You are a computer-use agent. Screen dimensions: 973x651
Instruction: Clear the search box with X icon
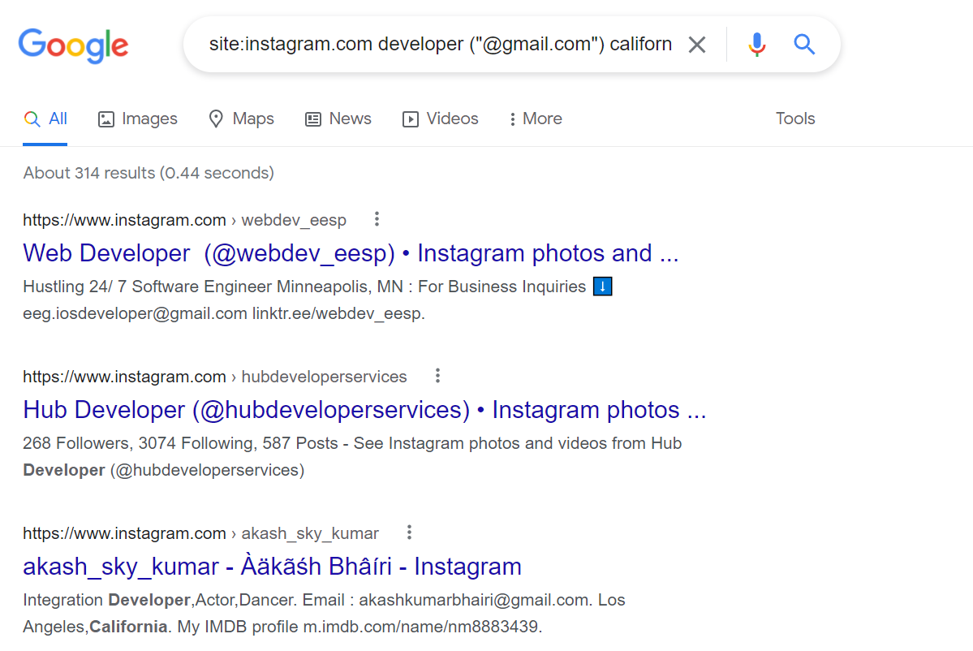tap(696, 45)
